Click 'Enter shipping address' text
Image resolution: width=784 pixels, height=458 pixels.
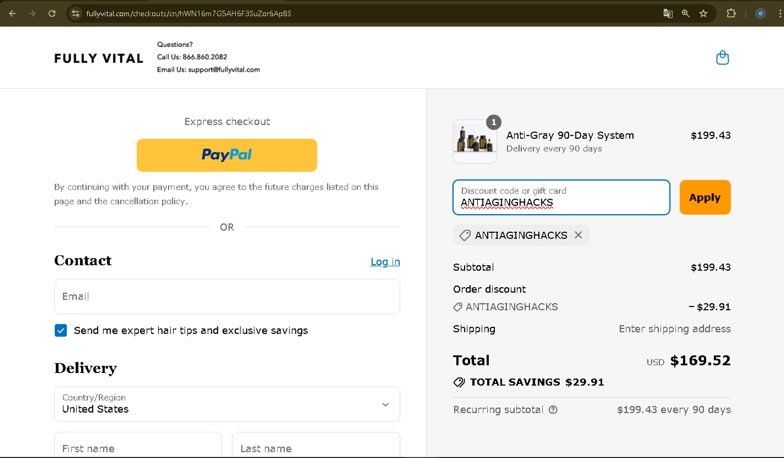[675, 329]
